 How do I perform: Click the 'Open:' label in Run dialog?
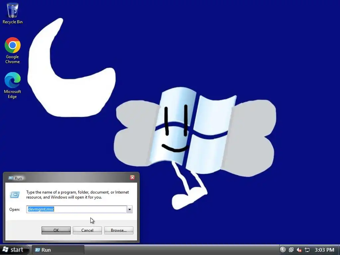[15, 210]
